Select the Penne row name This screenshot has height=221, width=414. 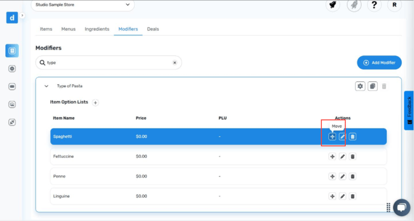click(60, 176)
